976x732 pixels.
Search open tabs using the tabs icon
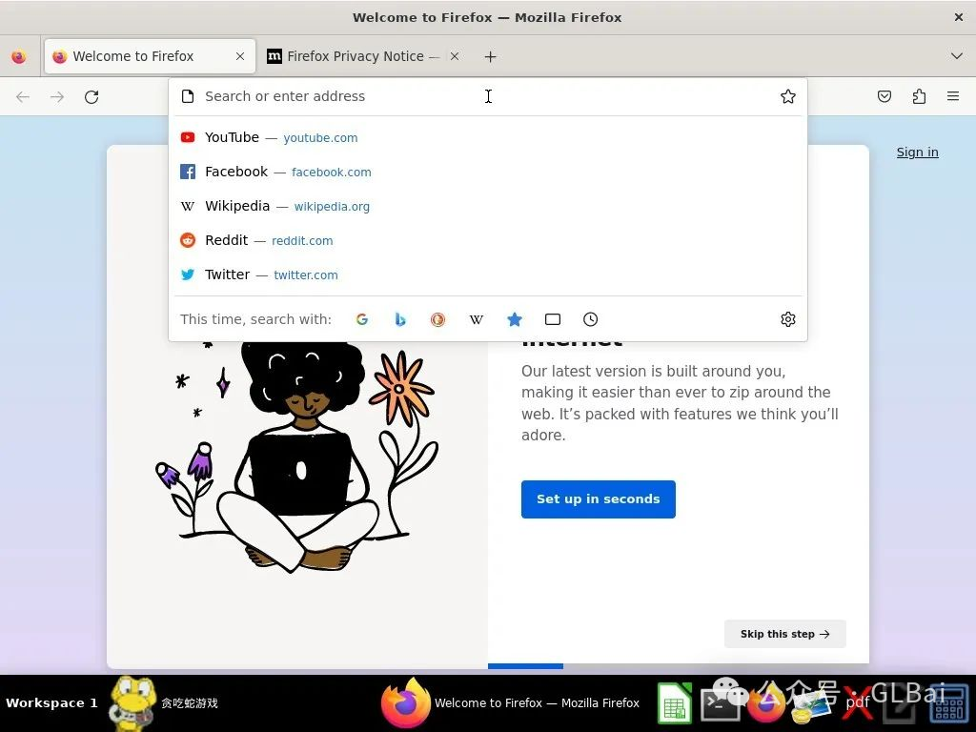click(x=553, y=319)
